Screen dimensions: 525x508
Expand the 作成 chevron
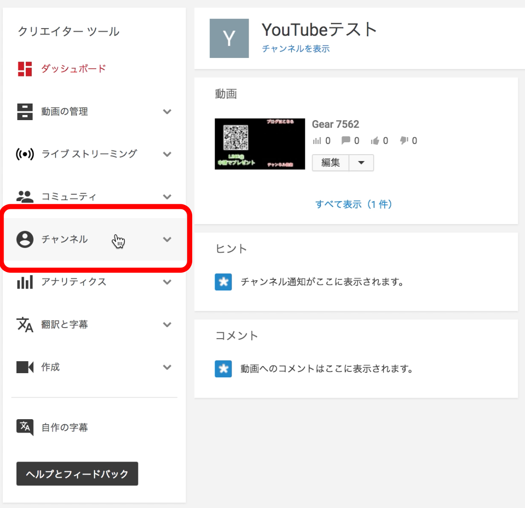click(167, 367)
